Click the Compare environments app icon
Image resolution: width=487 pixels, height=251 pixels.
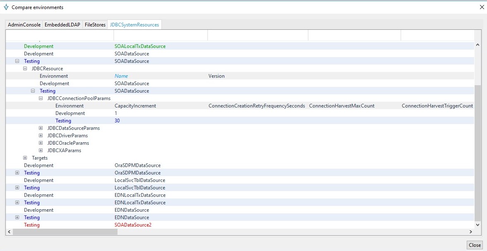tap(6, 7)
